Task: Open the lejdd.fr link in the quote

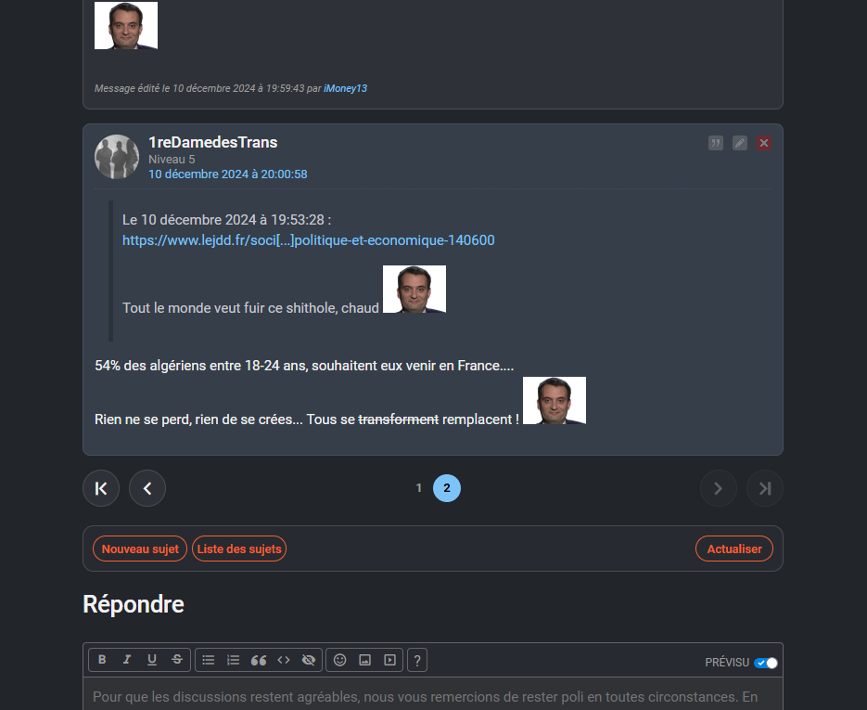Action: (x=309, y=240)
